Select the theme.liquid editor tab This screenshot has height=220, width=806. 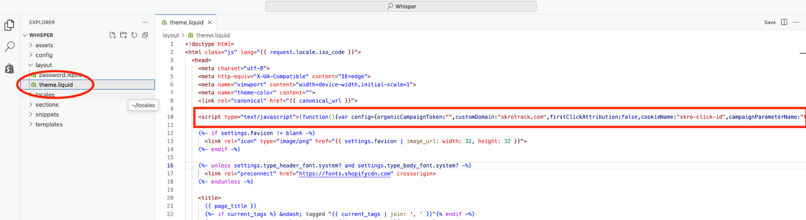click(x=186, y=23)
